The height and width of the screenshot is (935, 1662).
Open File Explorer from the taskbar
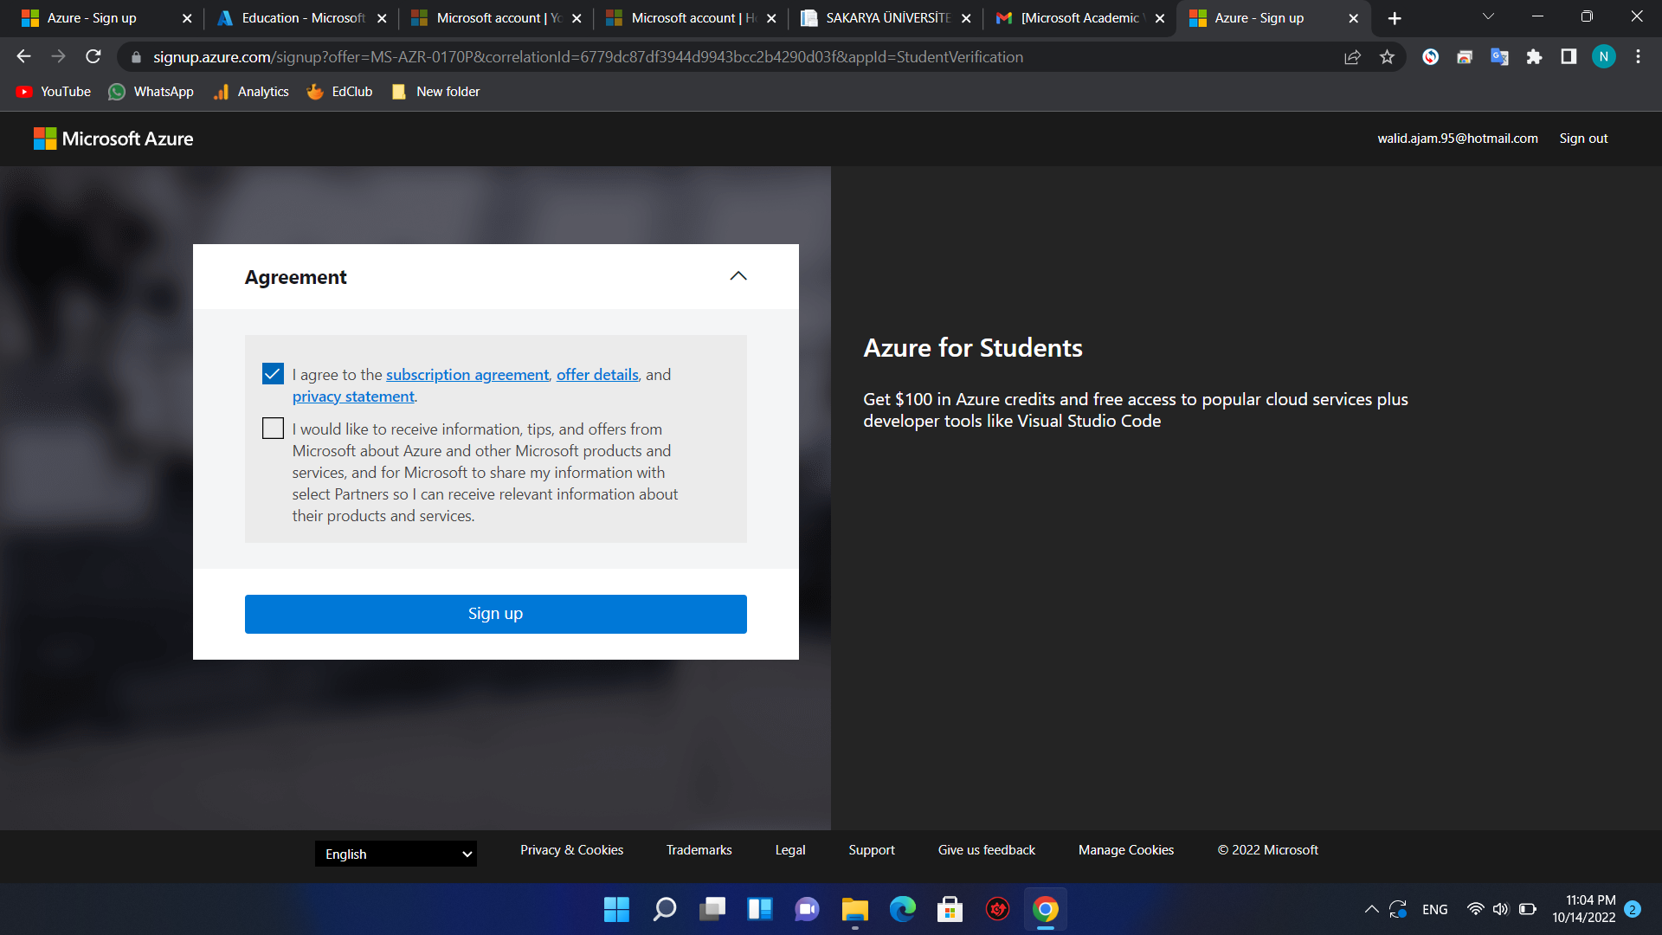click(x=854, y=910)
